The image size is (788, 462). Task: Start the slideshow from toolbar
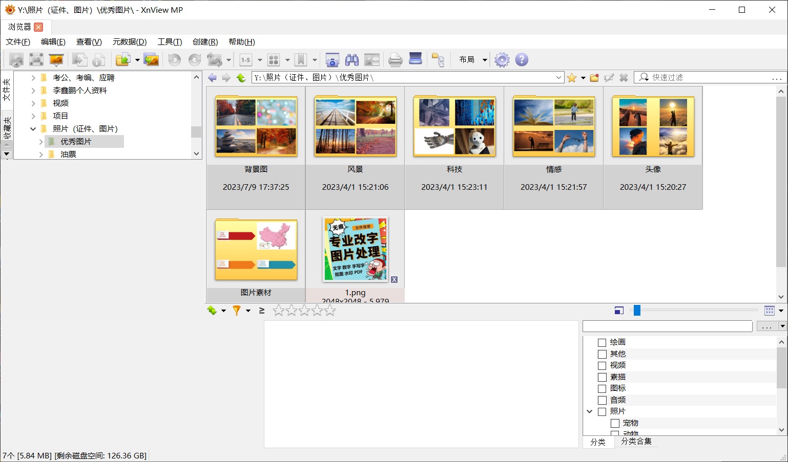56,60
